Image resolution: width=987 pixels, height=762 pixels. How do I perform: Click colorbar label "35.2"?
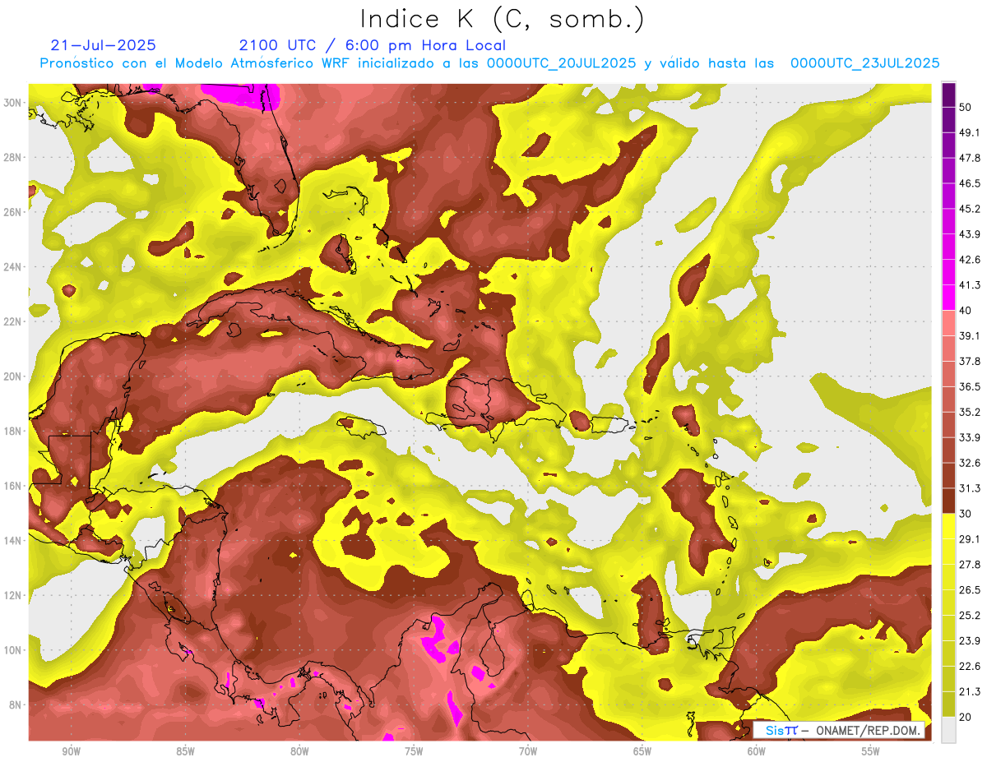pos(970,412)
